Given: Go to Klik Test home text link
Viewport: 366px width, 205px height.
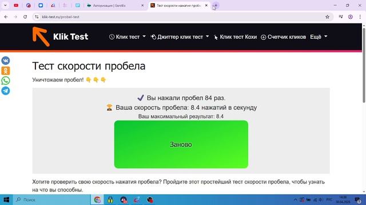Looking at the screenshot, I should tap(70, 36).
